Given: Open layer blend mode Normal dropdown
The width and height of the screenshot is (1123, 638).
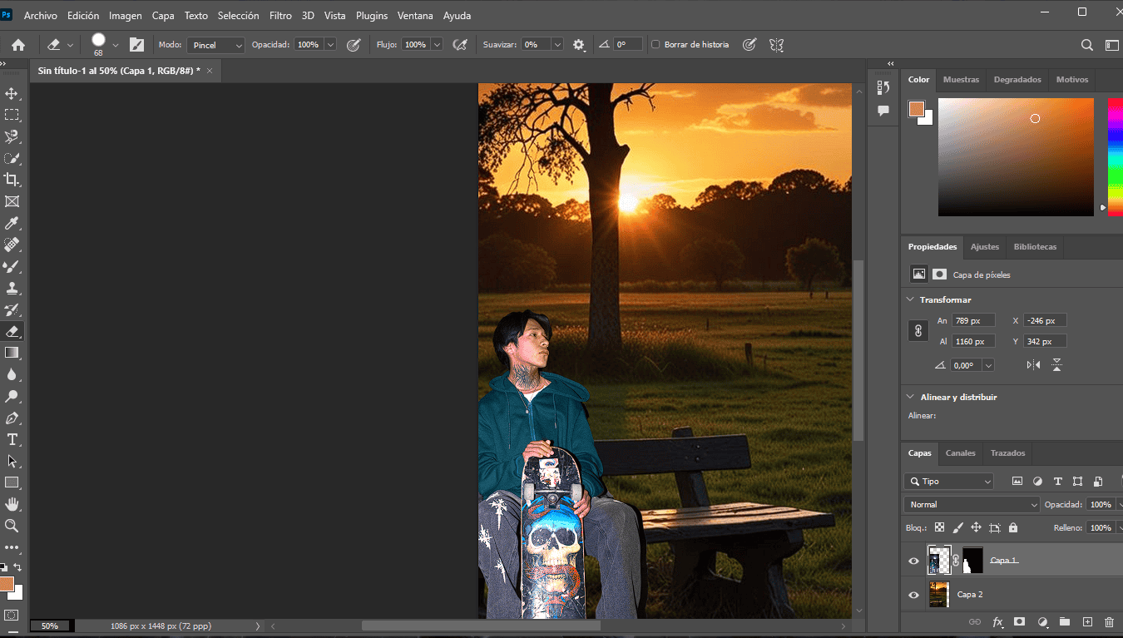Looking at the screenshot, I should click(972, 505).
